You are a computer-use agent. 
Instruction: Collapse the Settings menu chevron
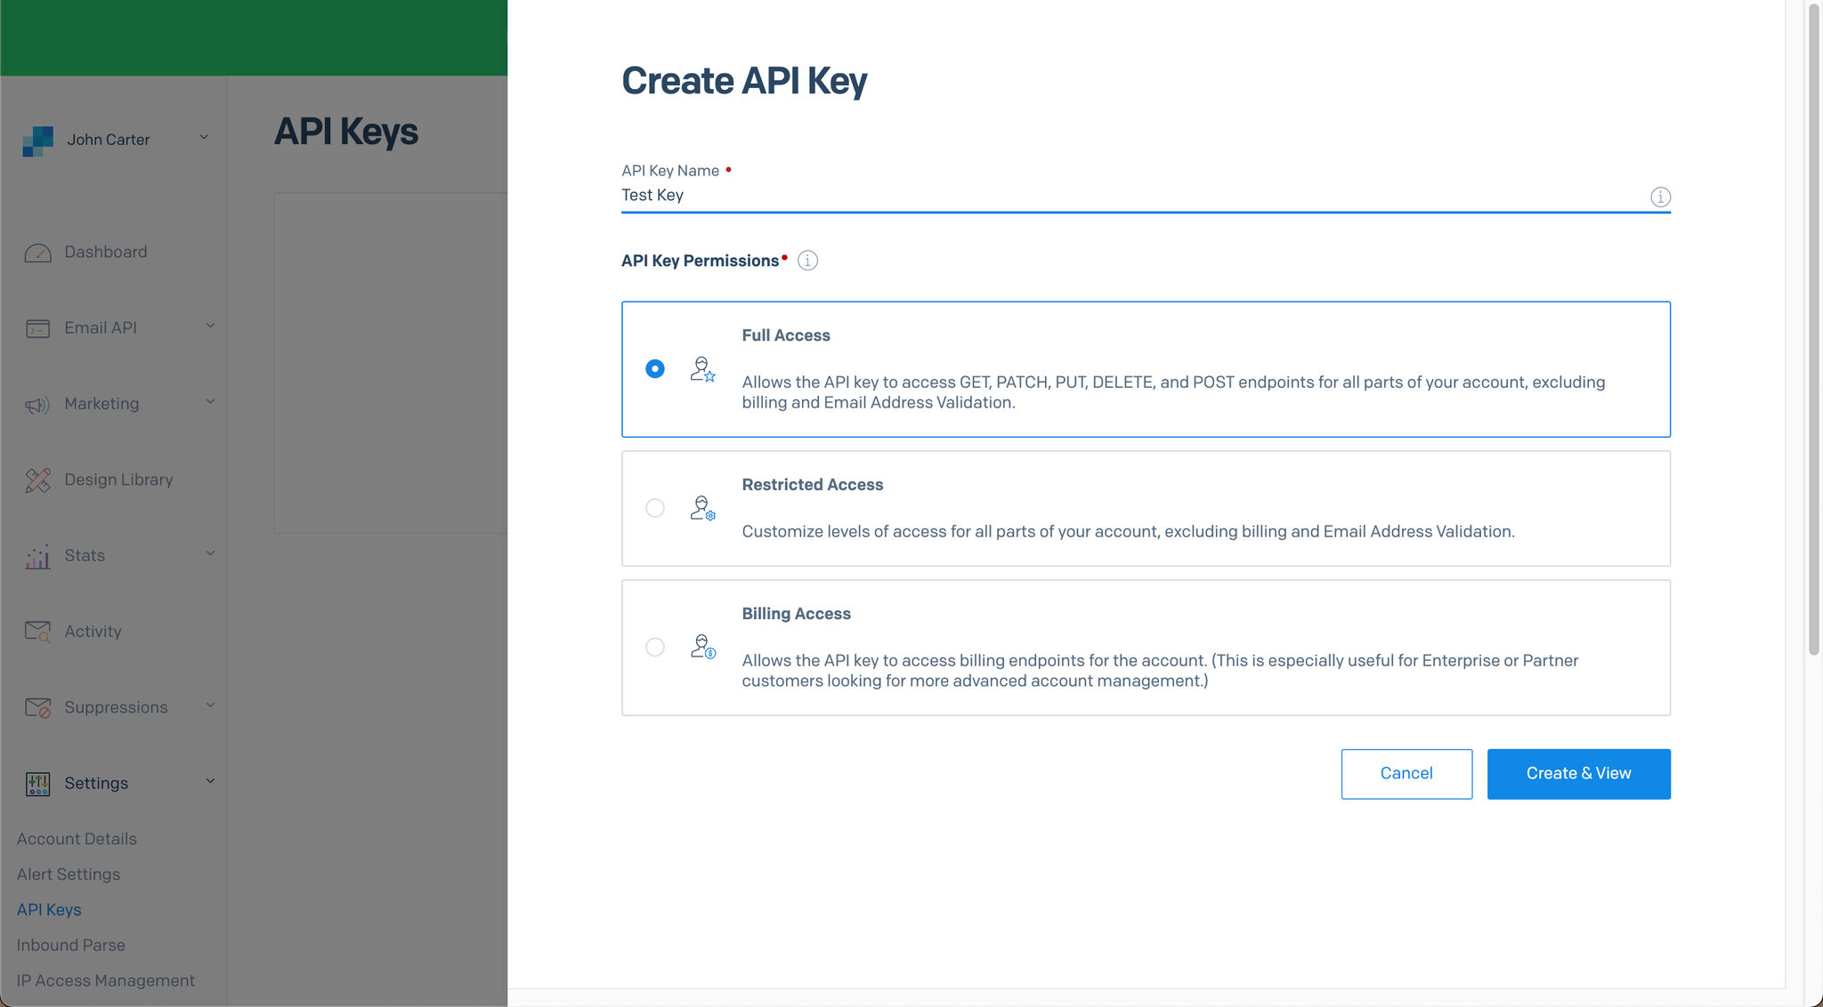pos(210,781)
